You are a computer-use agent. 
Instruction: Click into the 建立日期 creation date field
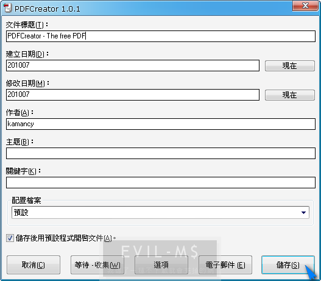(x=133, y=66)
